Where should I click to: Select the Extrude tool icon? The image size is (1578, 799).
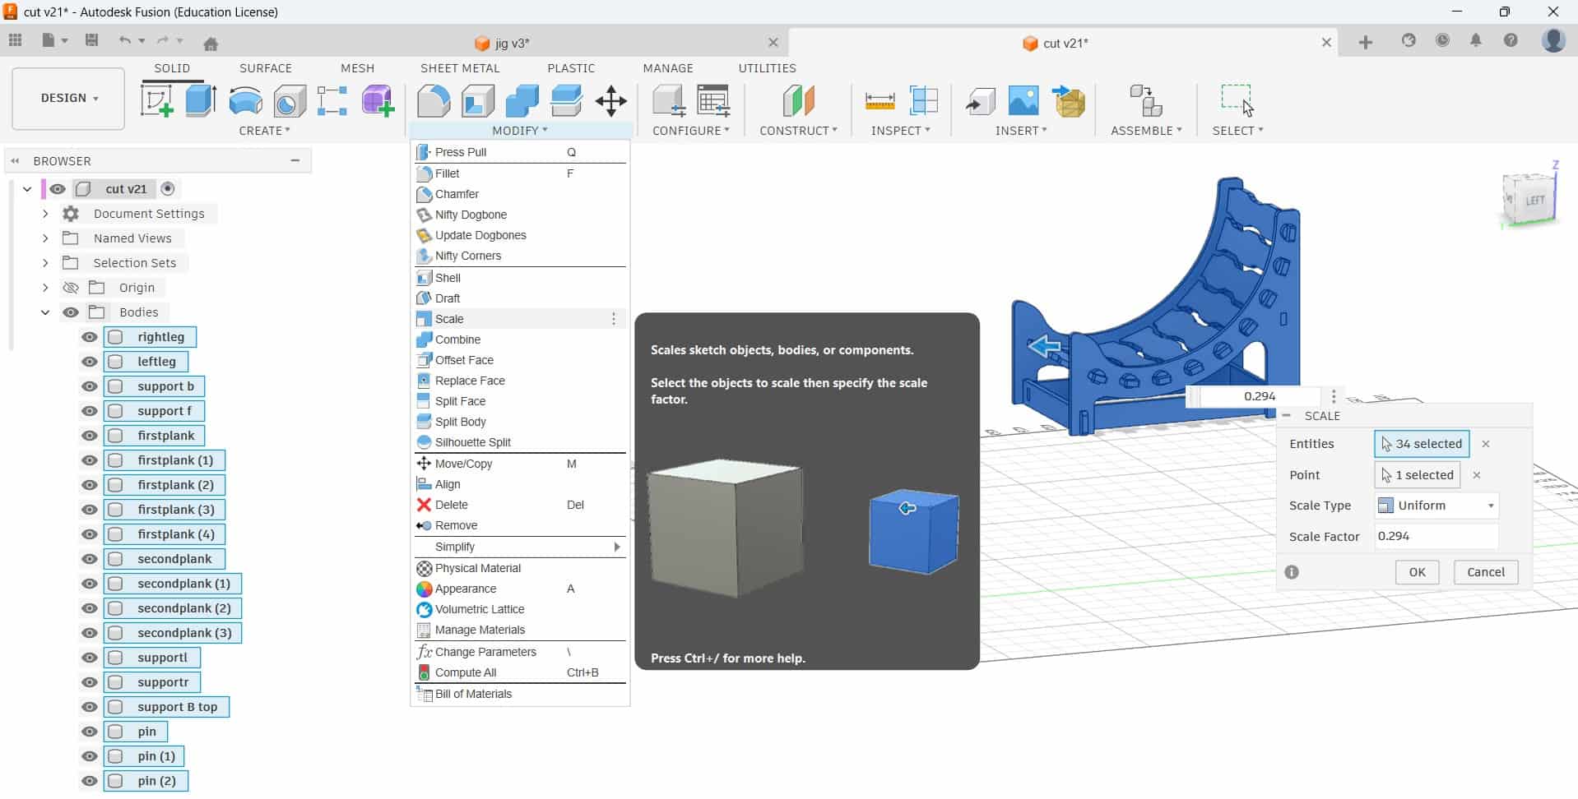201,101
